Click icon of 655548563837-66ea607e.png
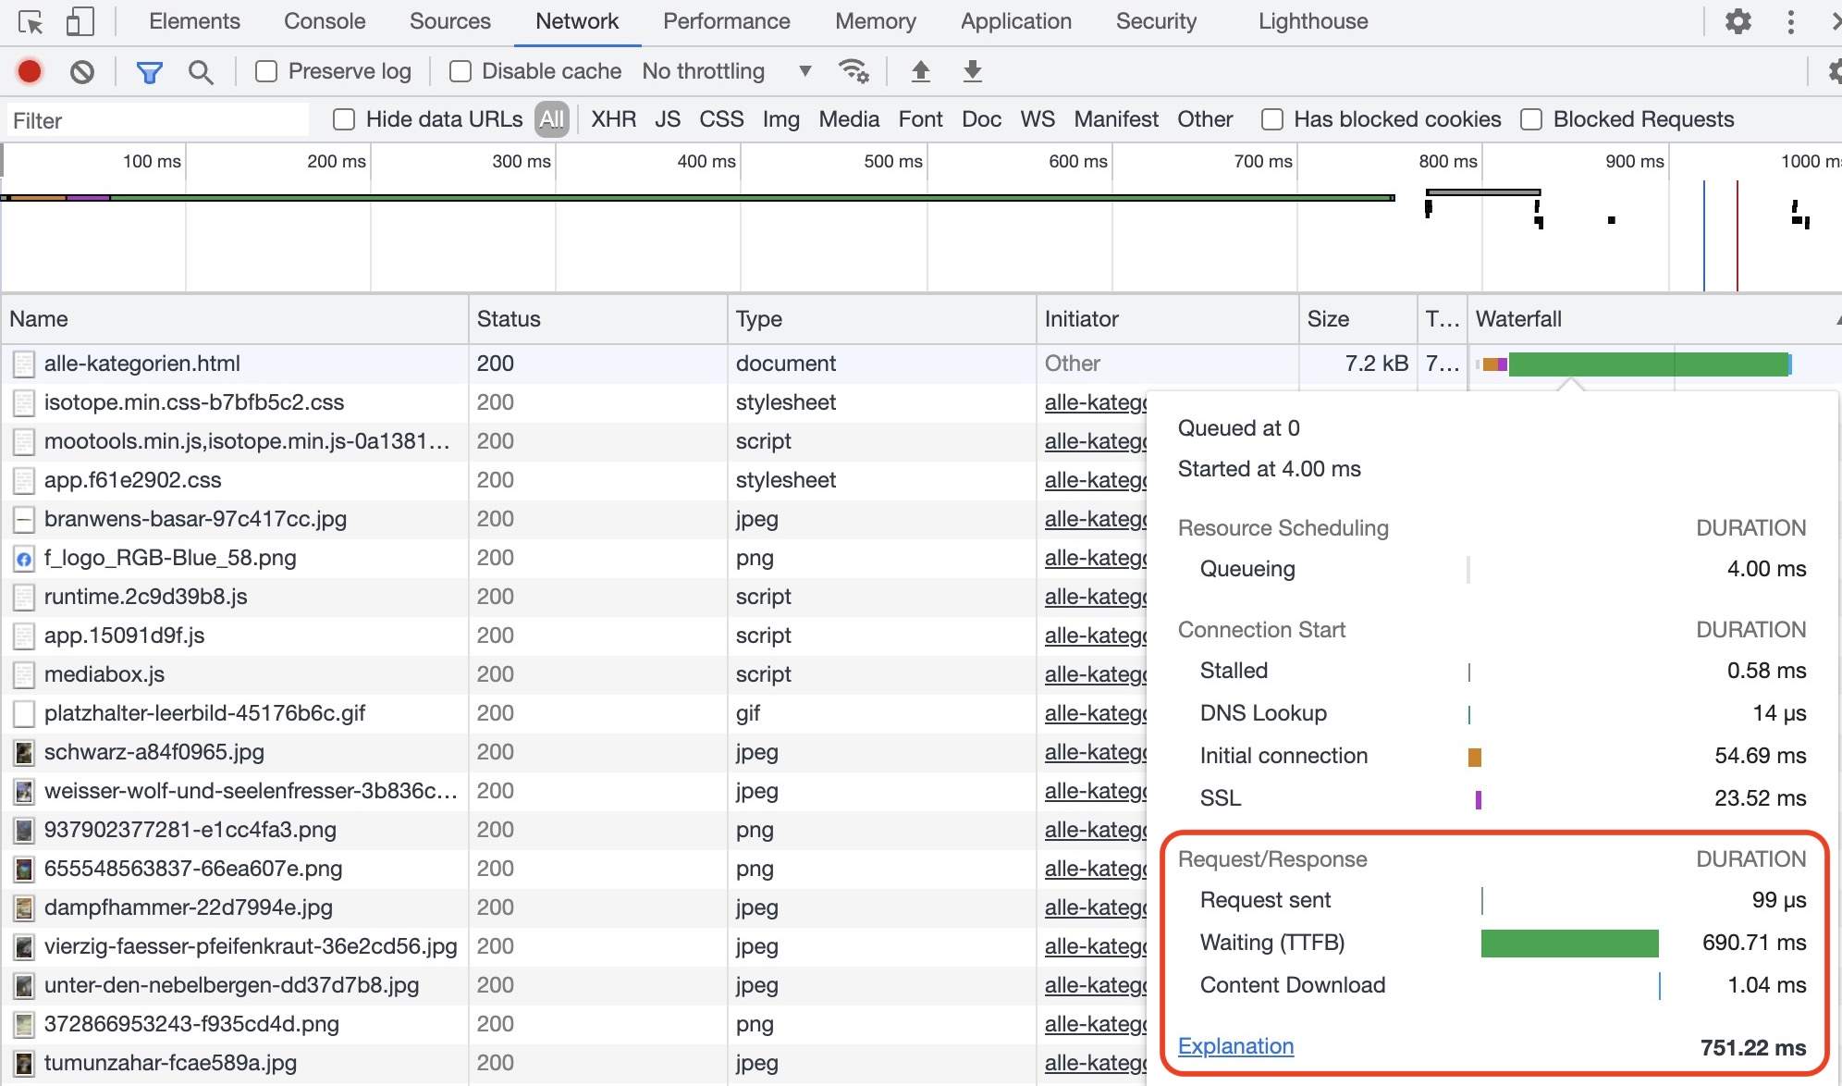This screenshot has height=1086, width=1842. [24, 869]
